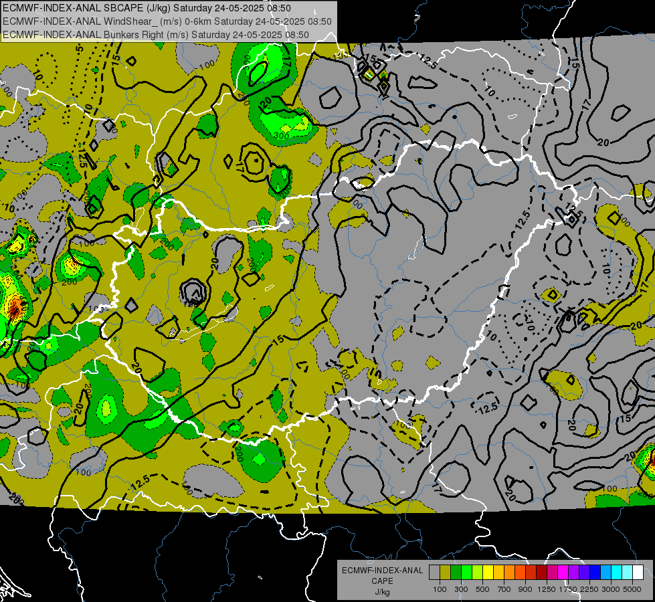Click the 3000 value under legend
Screen dimensions: 655x602
[x=611, y=589]
